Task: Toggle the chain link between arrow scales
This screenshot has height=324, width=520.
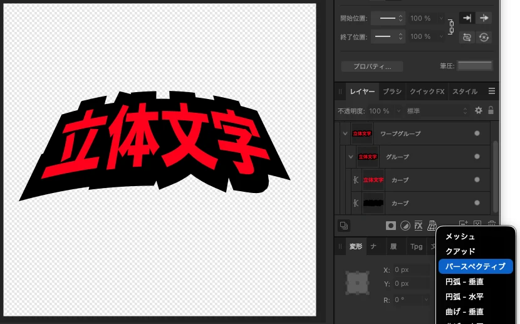Action: coord(451,27)
